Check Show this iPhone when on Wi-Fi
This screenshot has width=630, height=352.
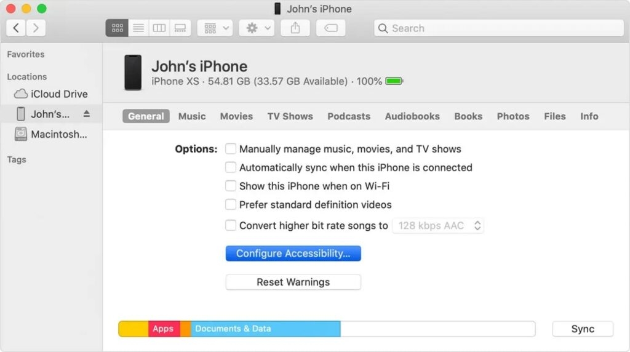(x=231, y=186)
